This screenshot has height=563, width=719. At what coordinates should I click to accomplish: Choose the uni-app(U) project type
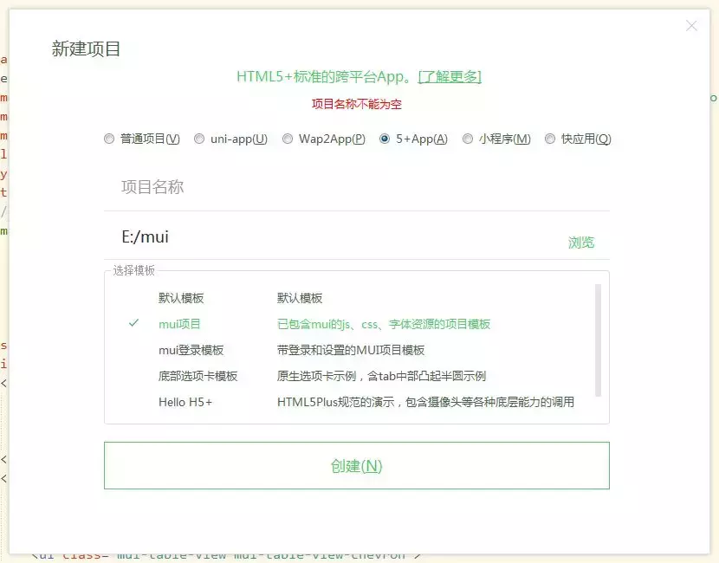click(x=199, y=138)
